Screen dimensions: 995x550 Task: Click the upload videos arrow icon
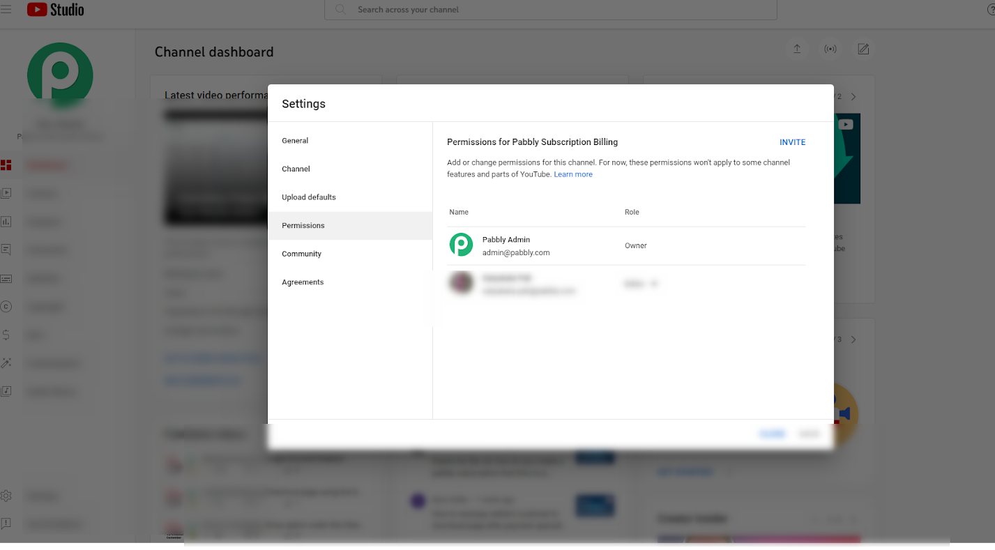point(797,49)
